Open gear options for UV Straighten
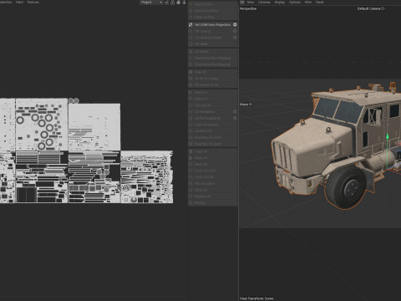Viewport: 401px width, 301px height. 235,111
